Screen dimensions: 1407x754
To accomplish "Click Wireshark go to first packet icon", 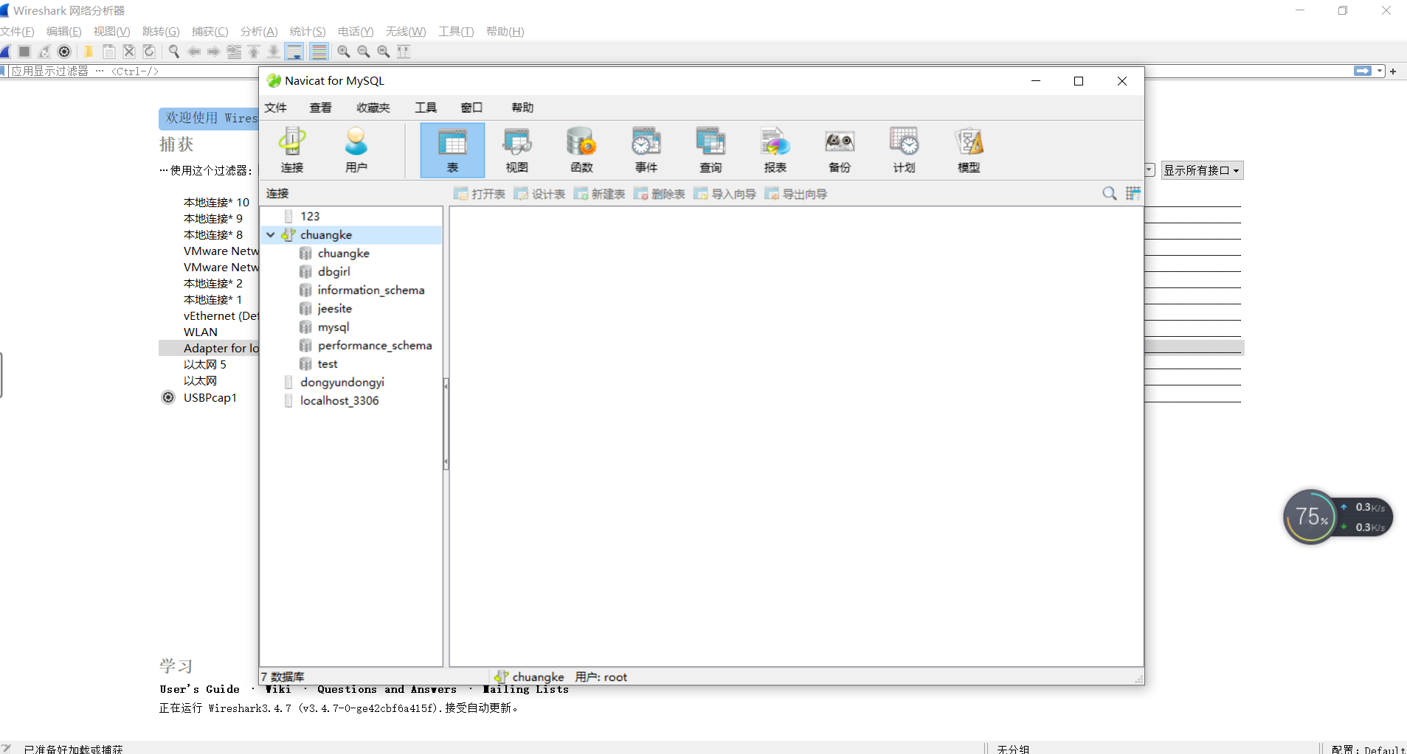I will 254,52.
